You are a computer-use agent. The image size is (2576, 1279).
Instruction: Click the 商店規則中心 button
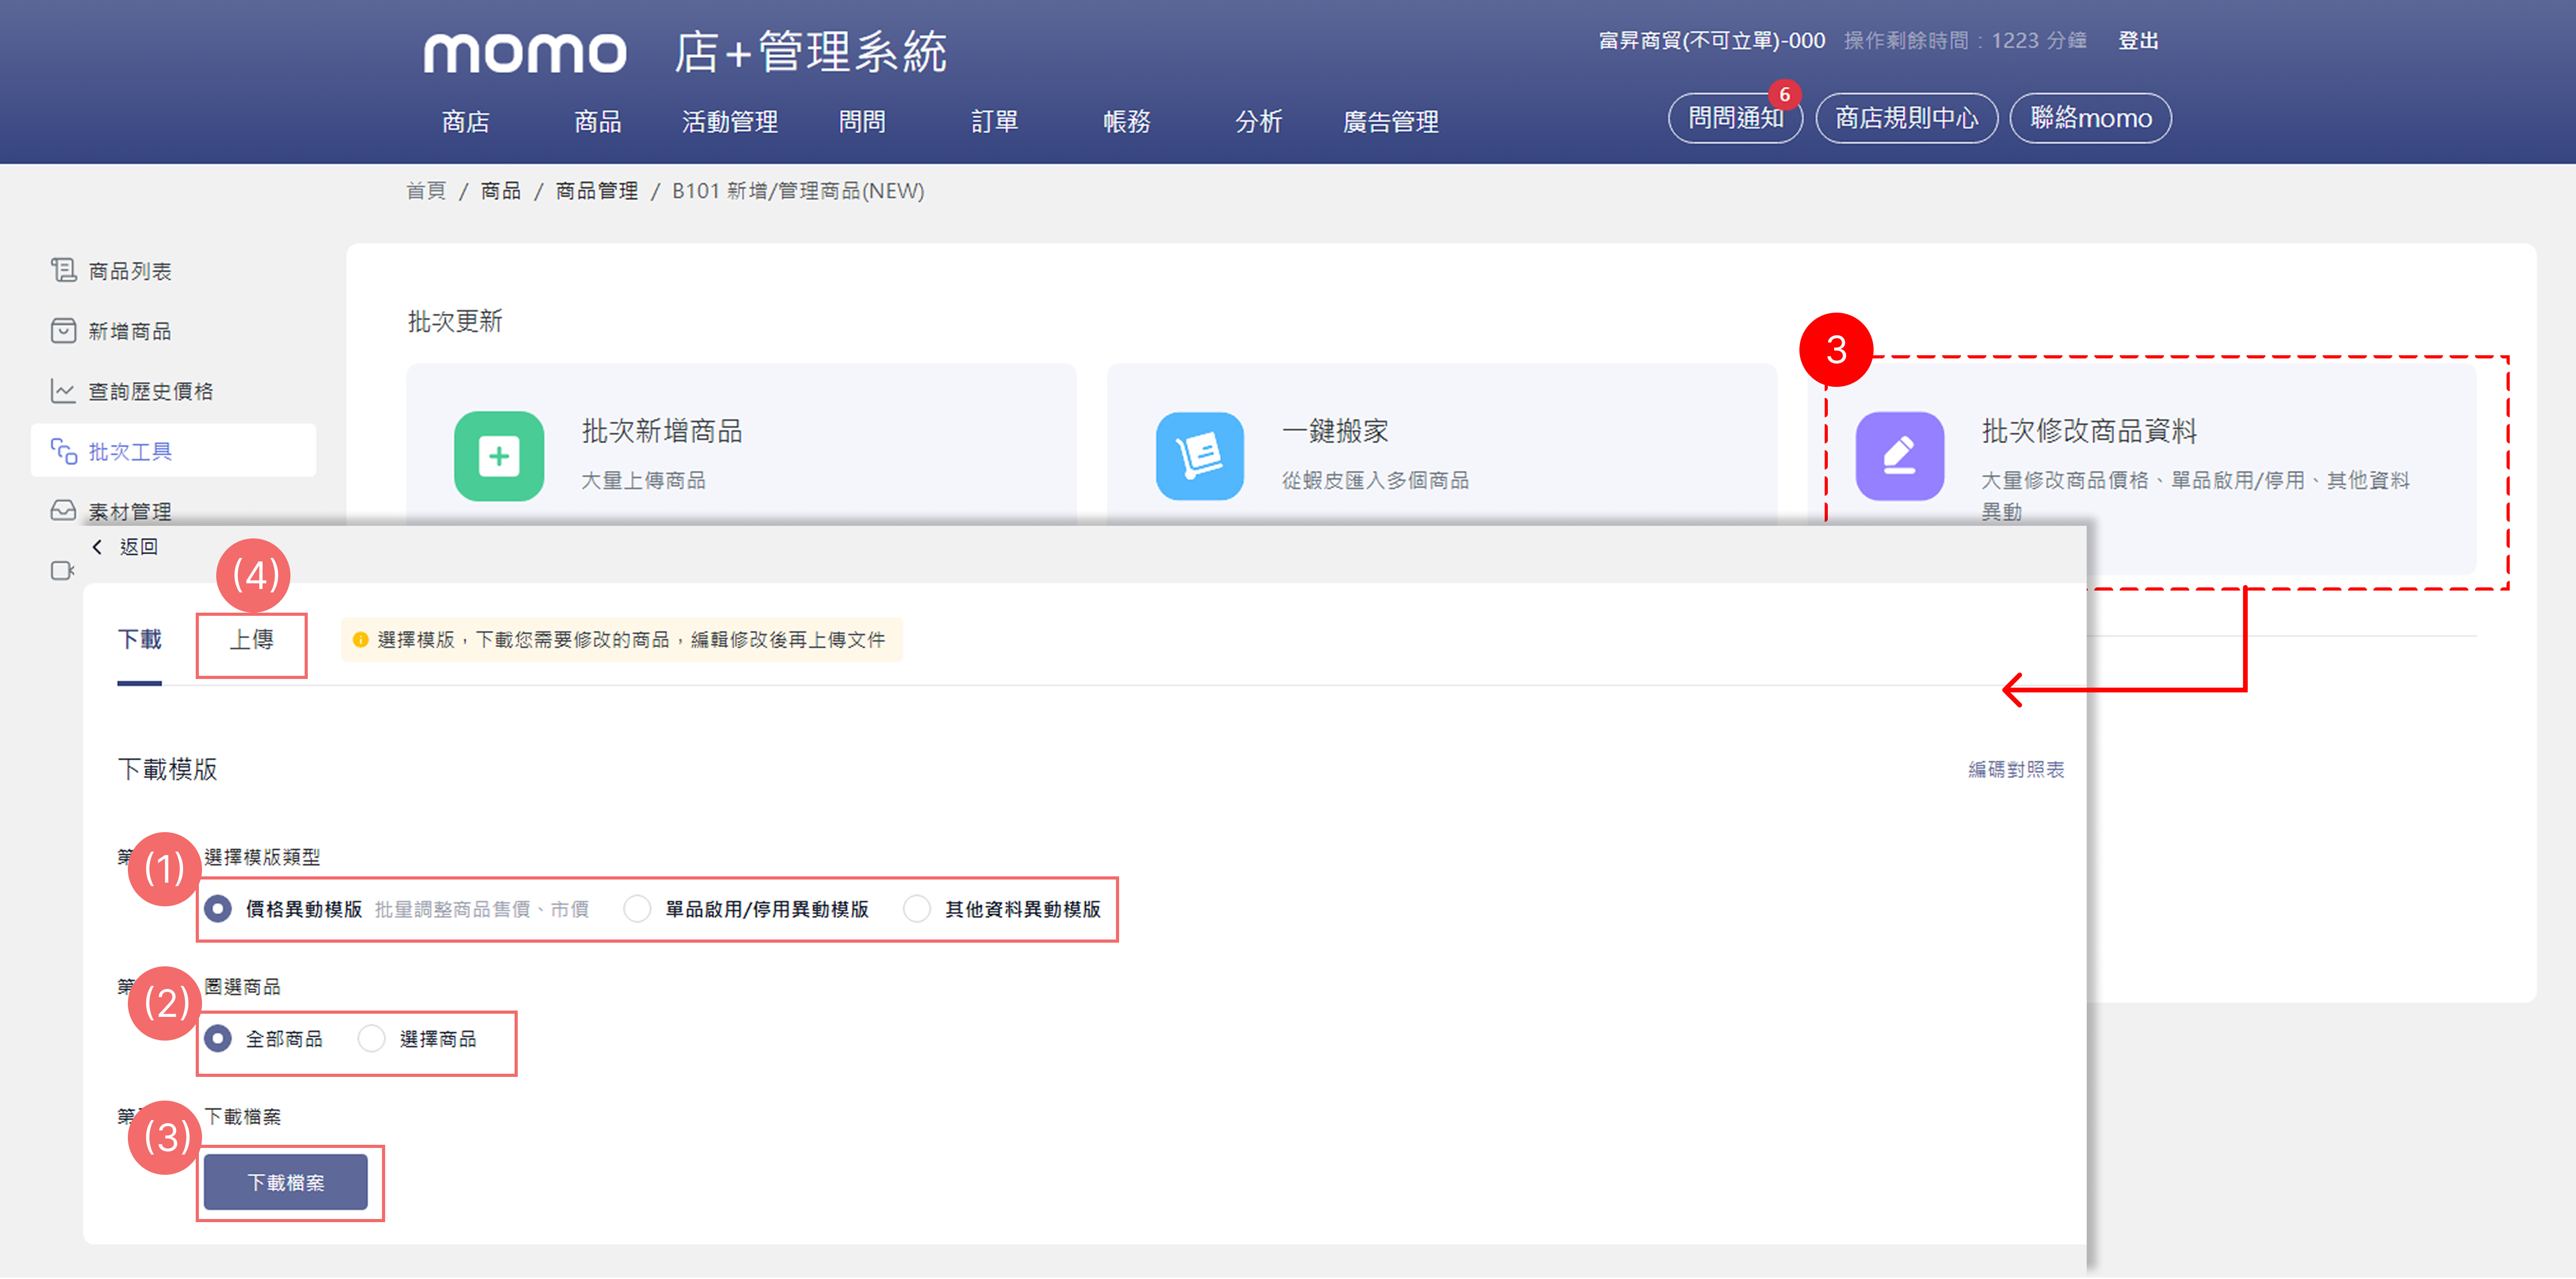pyautogui.click(x=1907, y=118)
